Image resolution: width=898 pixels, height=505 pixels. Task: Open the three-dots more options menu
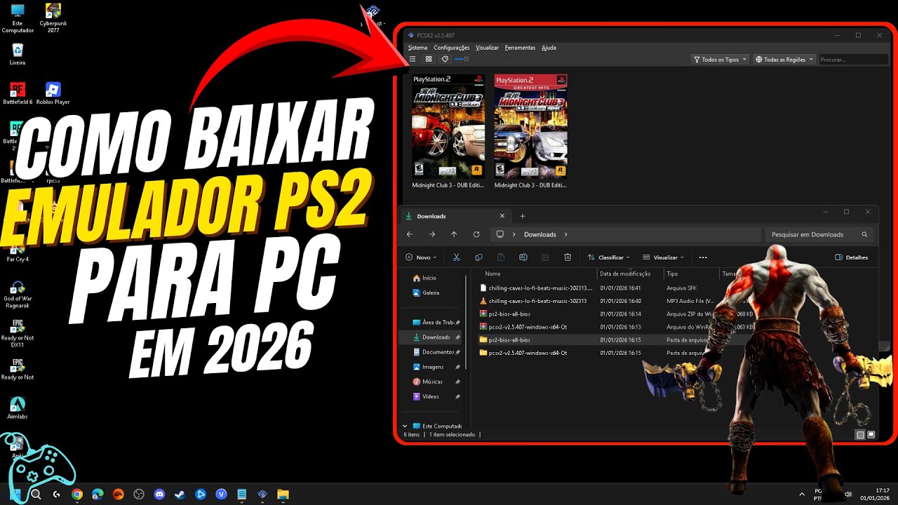click(x=703, y=257)
